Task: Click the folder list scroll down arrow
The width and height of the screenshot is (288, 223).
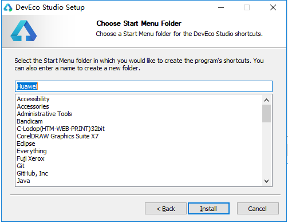Action: click(267, 181)
